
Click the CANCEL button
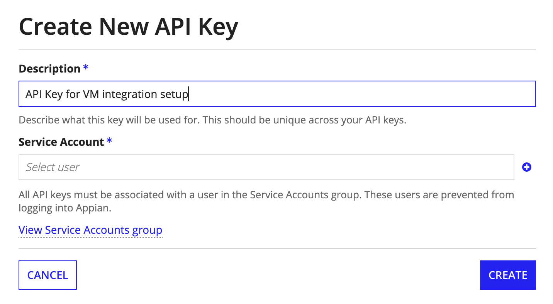pyautogui.click(x=47, y=275)
